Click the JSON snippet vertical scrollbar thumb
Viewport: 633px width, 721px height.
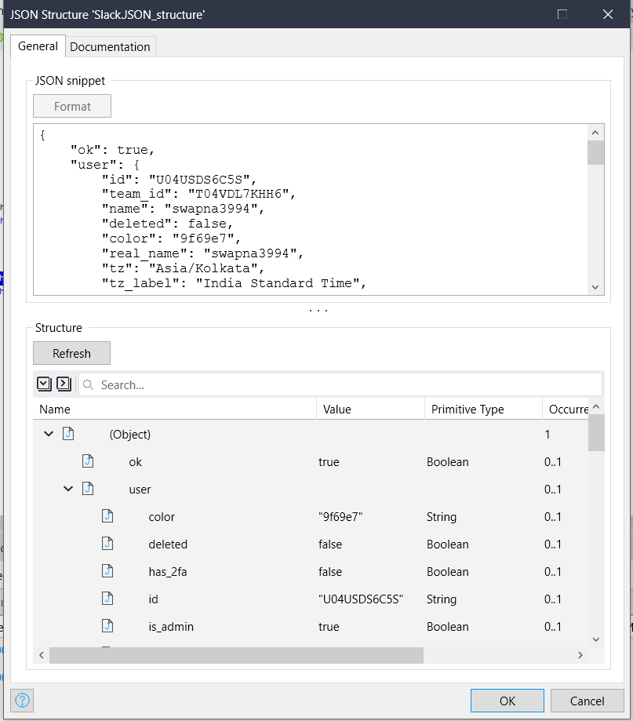tap(595, 153)
